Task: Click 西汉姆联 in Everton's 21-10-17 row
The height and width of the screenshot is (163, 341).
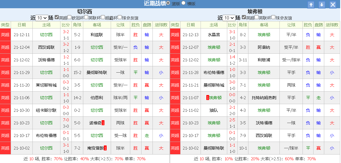Action: (264, 136)
